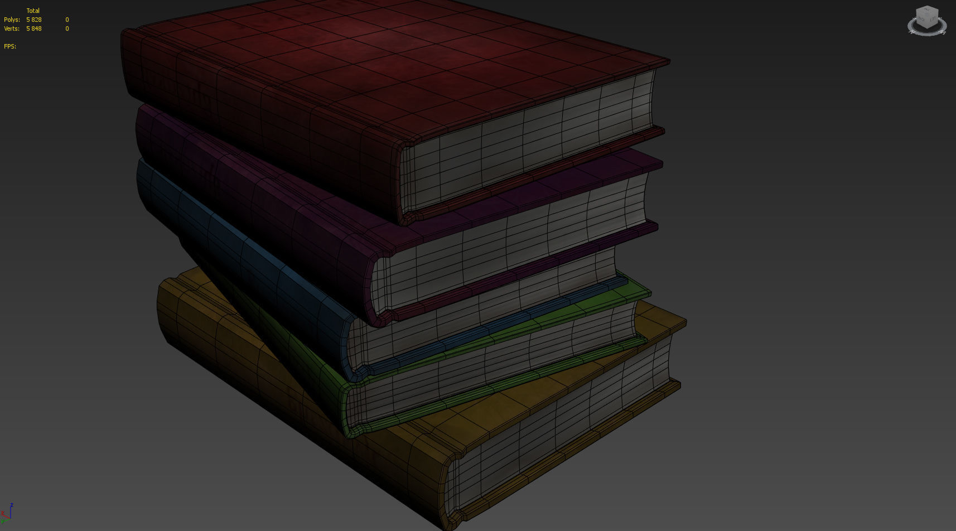Click the 'Total' statistics header
The image size is (956, 531).
click(33, 11)
